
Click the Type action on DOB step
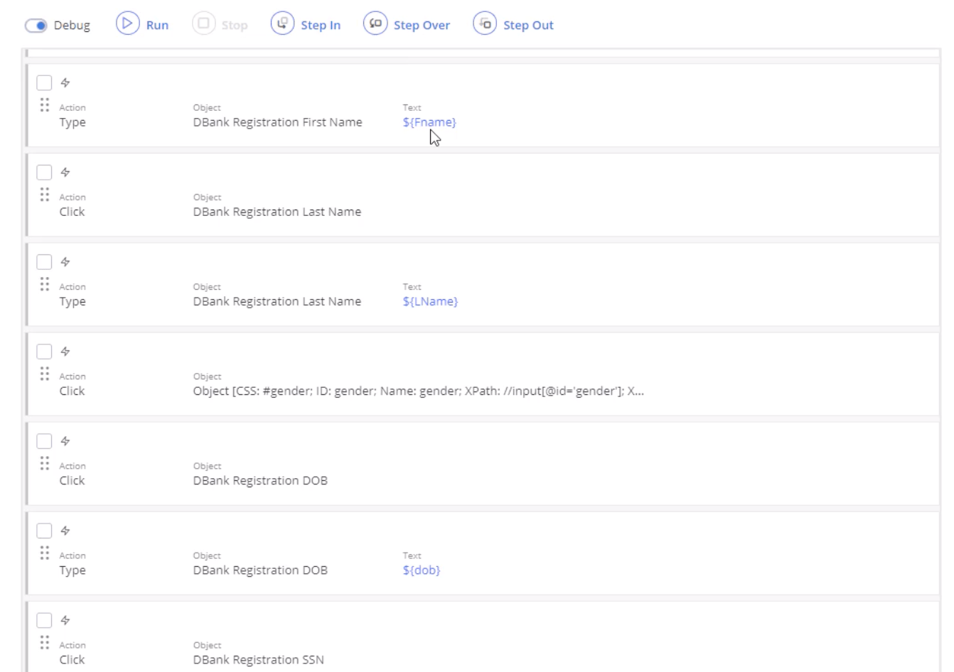73,570
